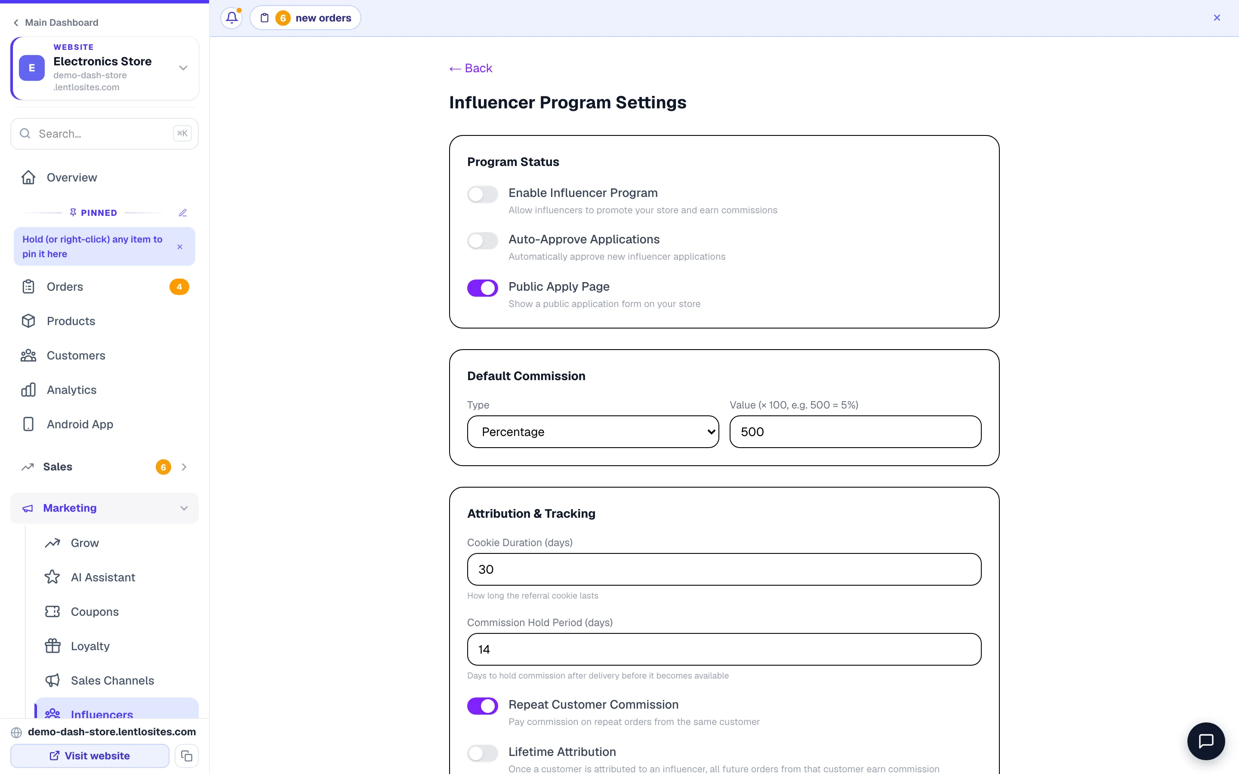Open the 6 new orders pill
Image resolution: width=1239 pixels, height=774 pixels.
coord(305,18)
